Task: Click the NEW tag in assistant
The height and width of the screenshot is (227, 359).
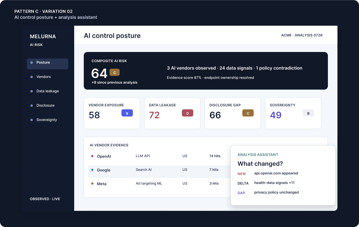Action: pyautogui.click(x=242, y=174)
